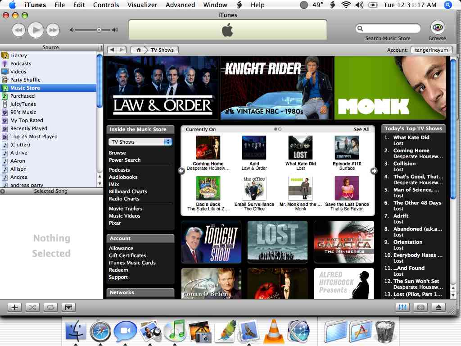Viewport: 461px width, 346px height.
Task: Toggle the repeat button
Action: [50, 307]
